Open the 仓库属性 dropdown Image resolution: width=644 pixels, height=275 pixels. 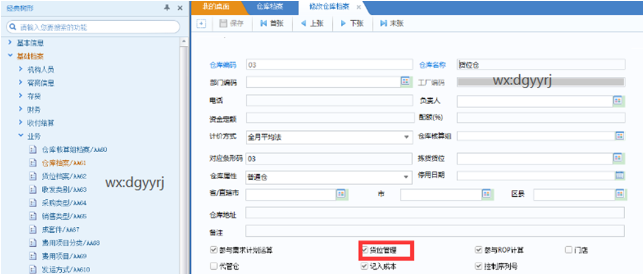[x=406, y=177]
